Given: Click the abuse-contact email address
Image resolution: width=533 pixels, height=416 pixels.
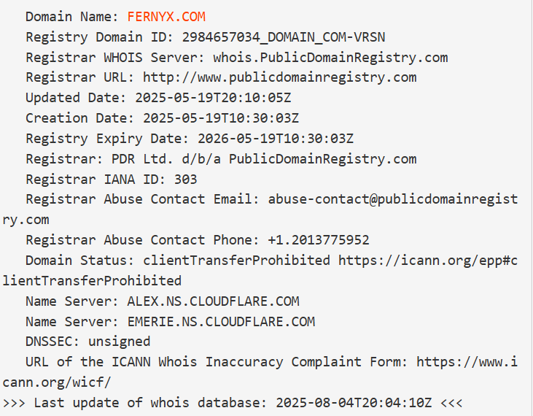Looking at the screenshot, I should coord(392,199).
